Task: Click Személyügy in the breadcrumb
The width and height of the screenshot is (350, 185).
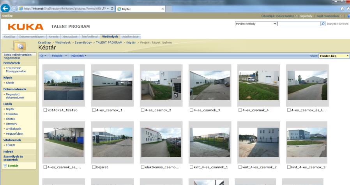Action: [83, 43]
